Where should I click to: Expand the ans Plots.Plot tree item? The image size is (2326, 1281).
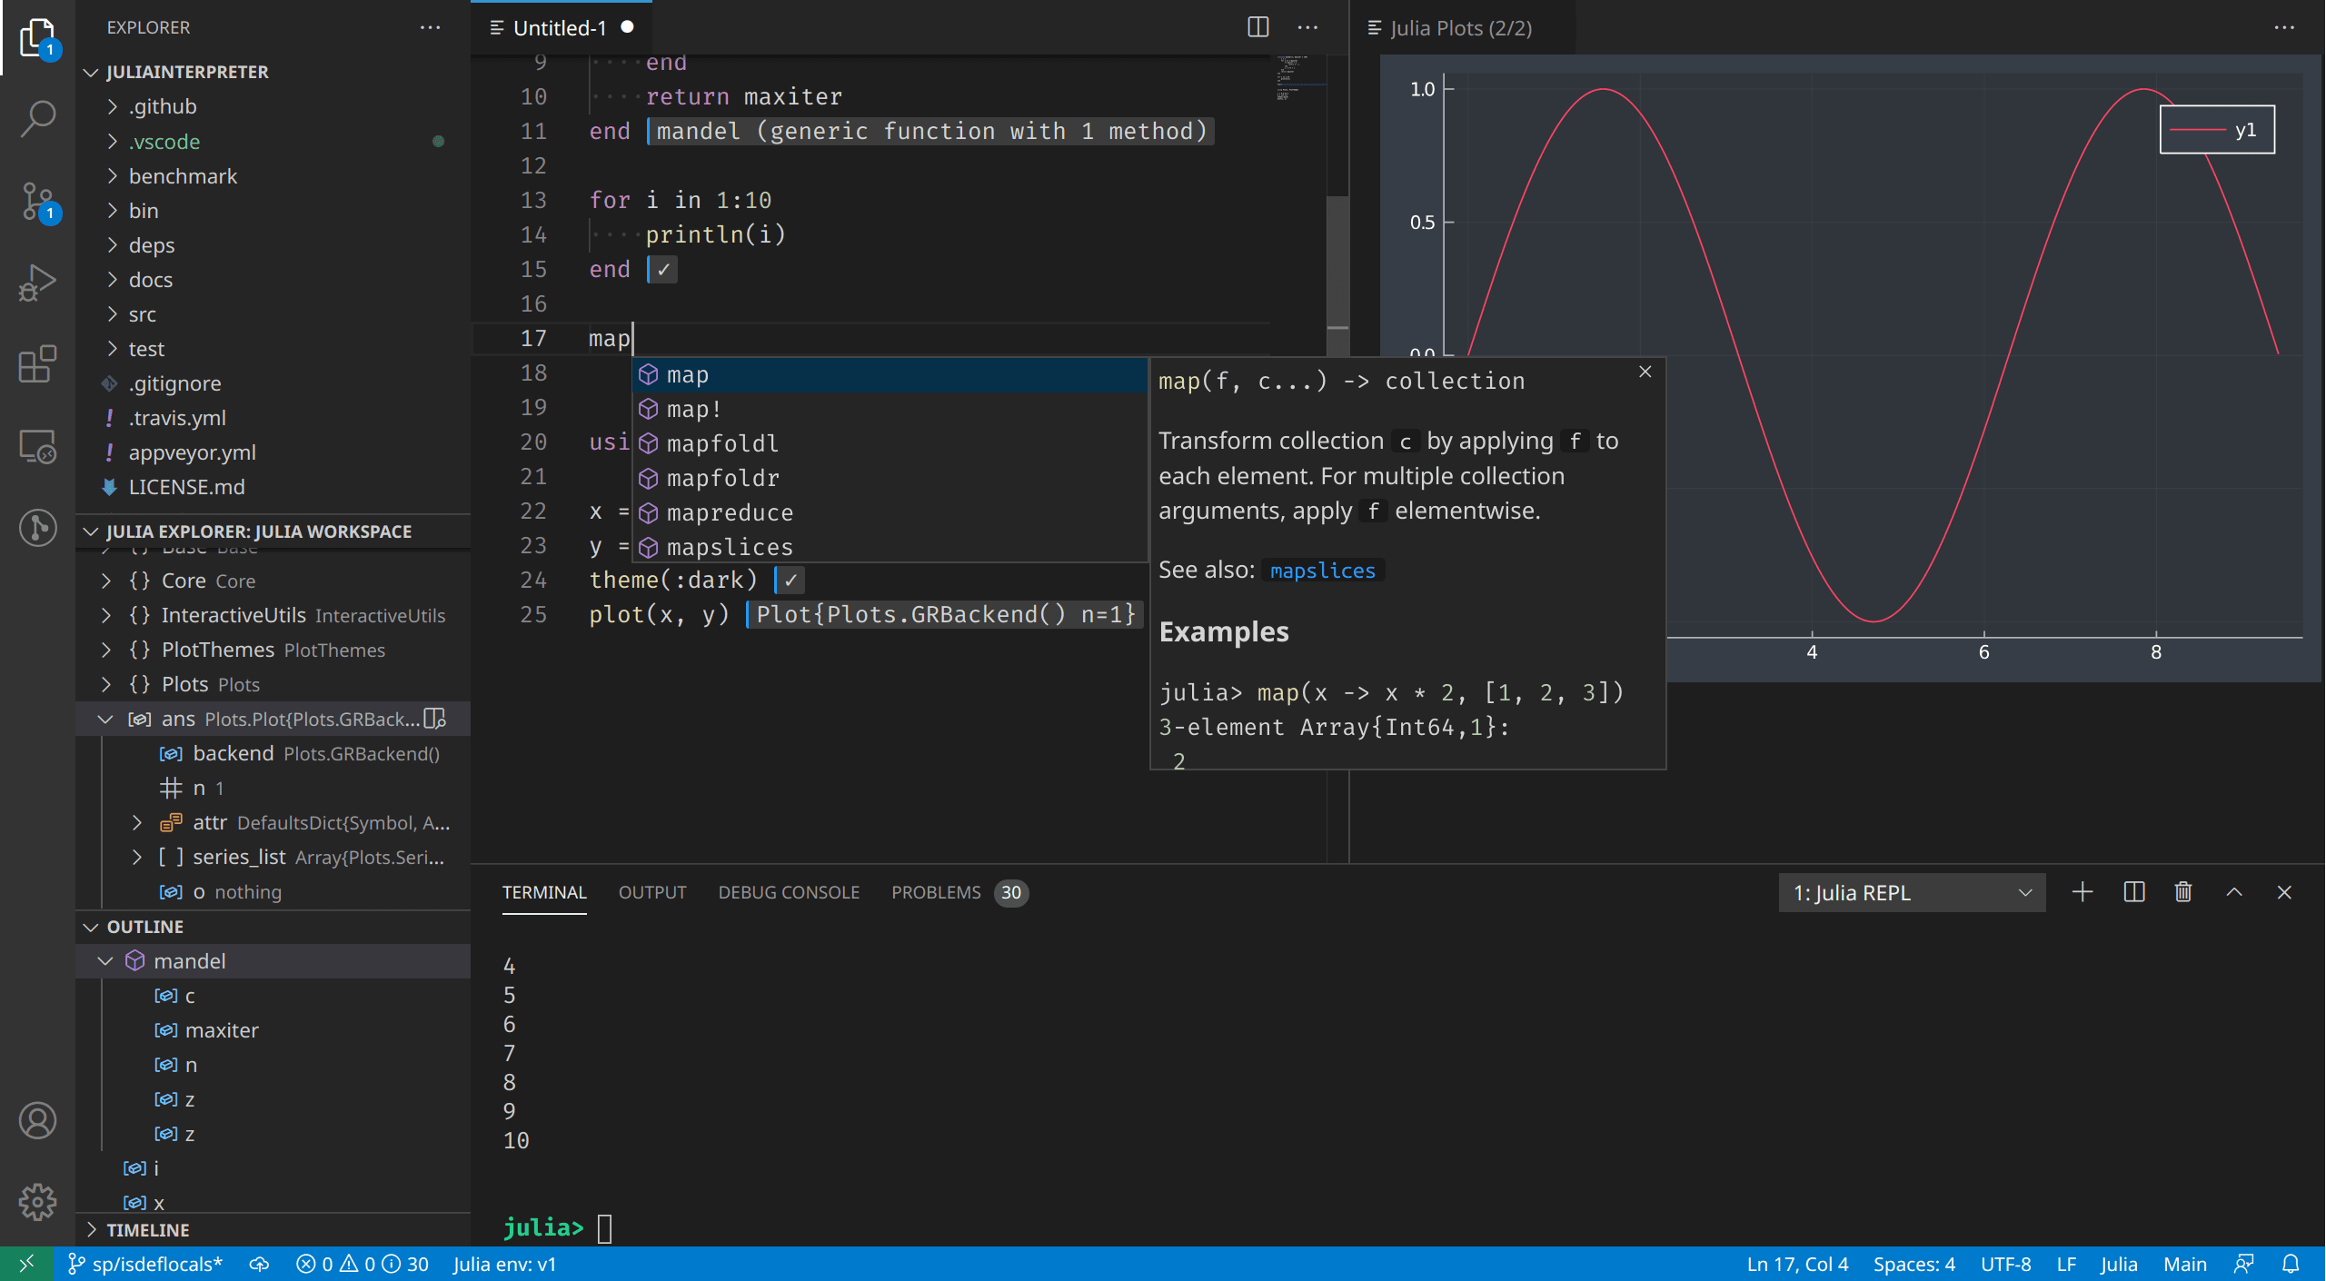pyautogui.click(x=98, y=718)
